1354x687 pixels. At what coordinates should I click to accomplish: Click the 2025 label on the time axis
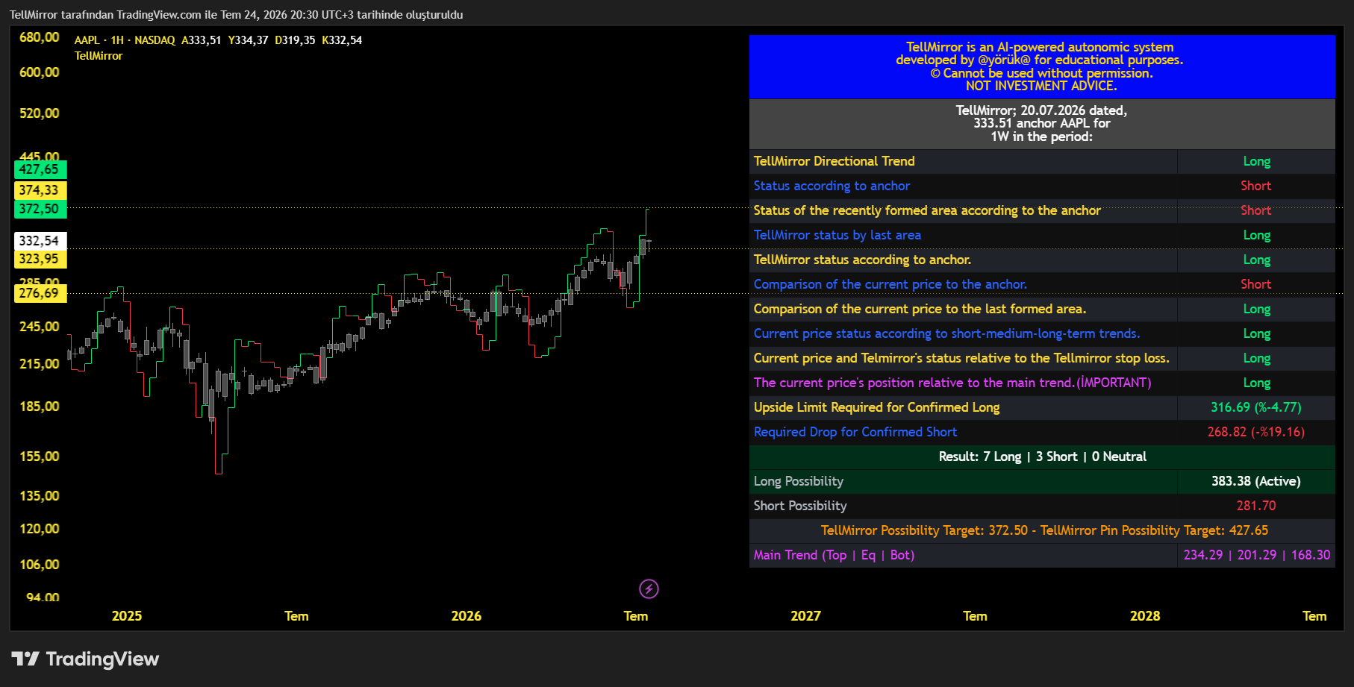[127, 616]
